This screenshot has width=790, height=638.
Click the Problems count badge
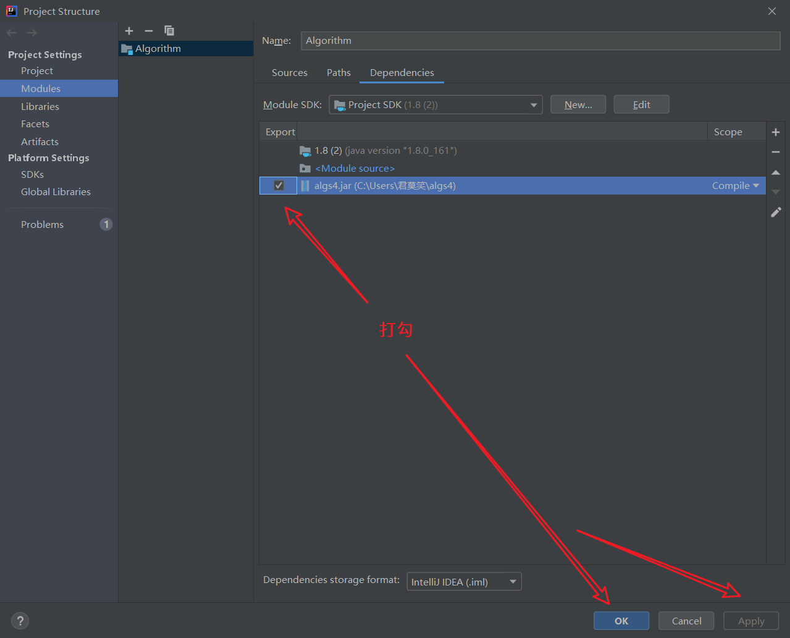pos(106,224)
